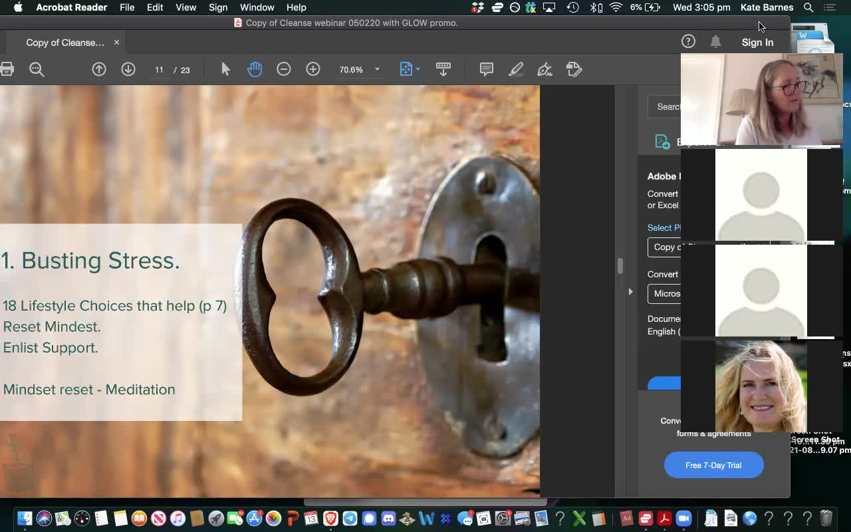Open Finder from the Dock

[25, 518]
